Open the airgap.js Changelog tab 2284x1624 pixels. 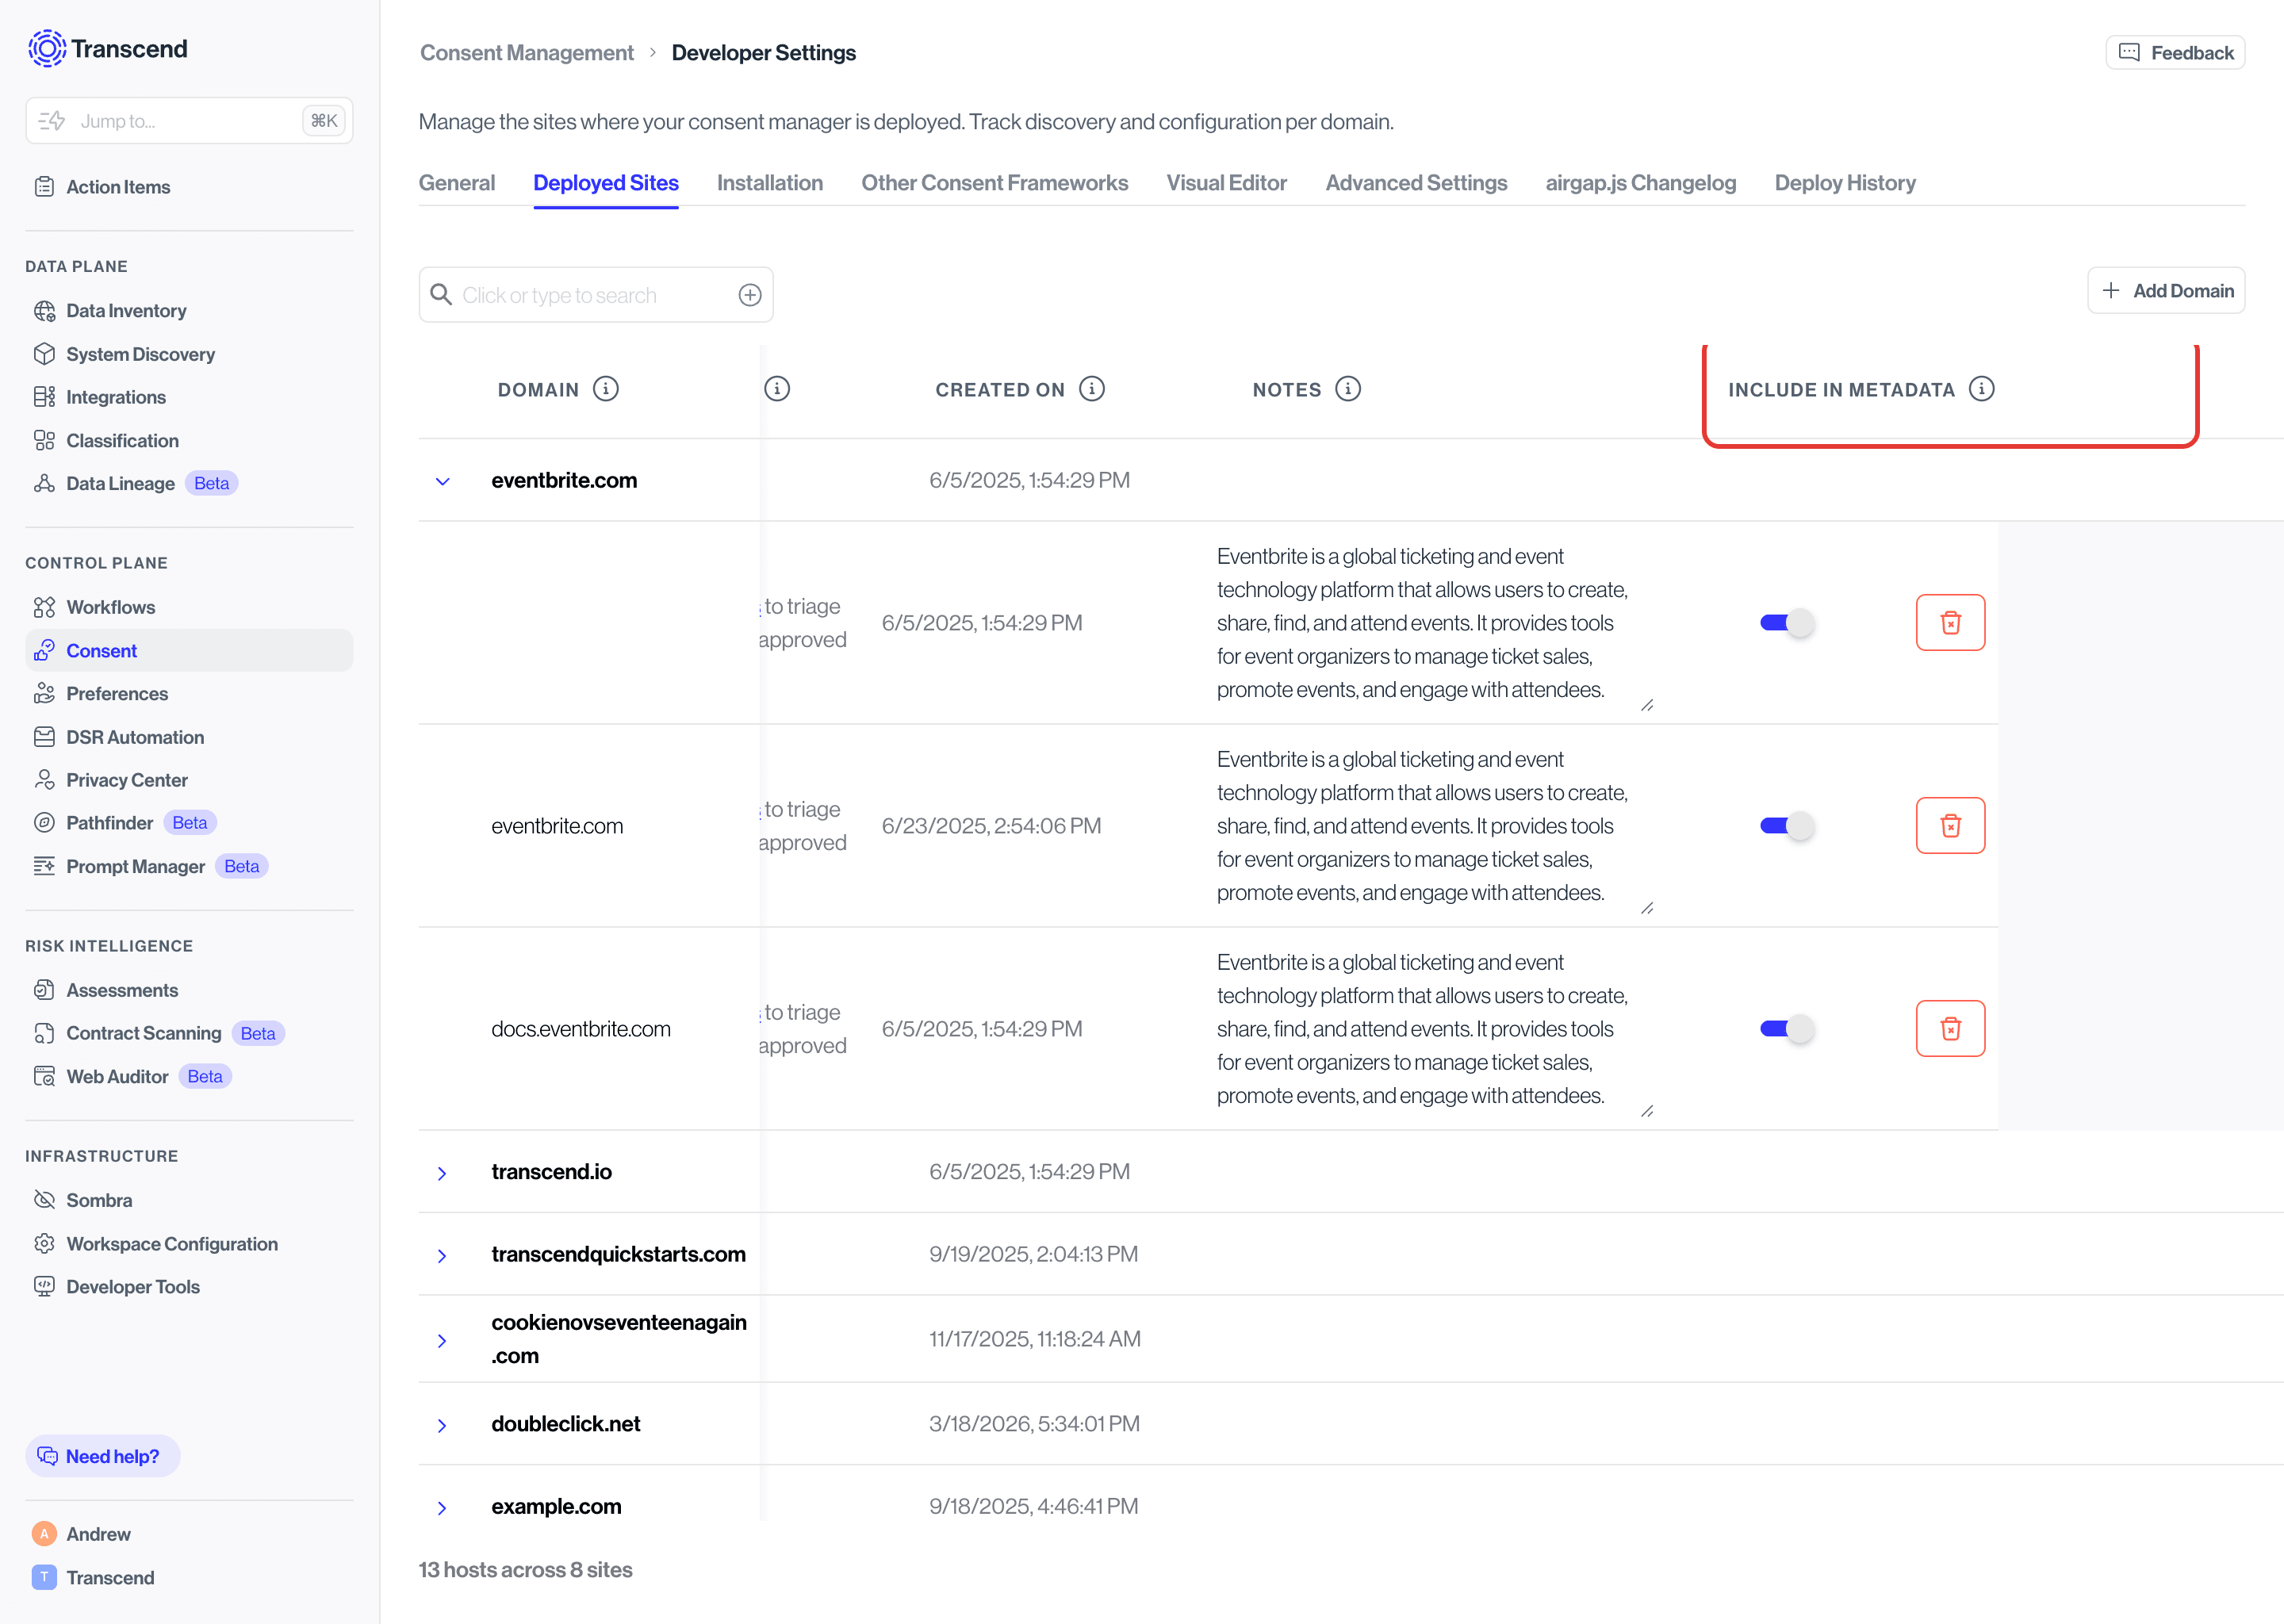1640,183
